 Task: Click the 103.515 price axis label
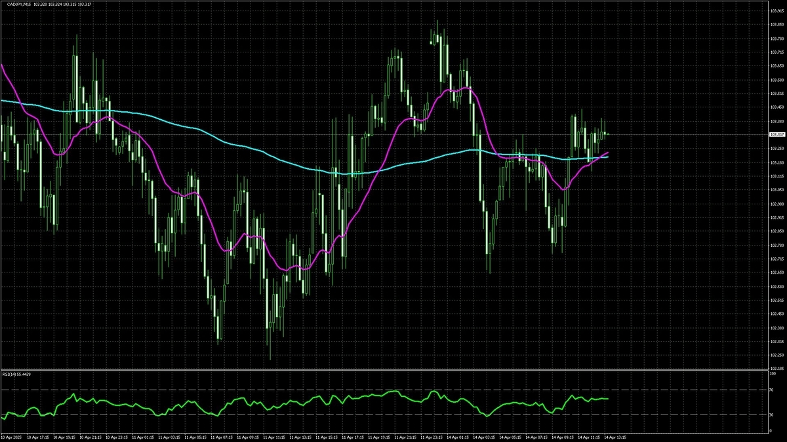(x=777, y=94)
